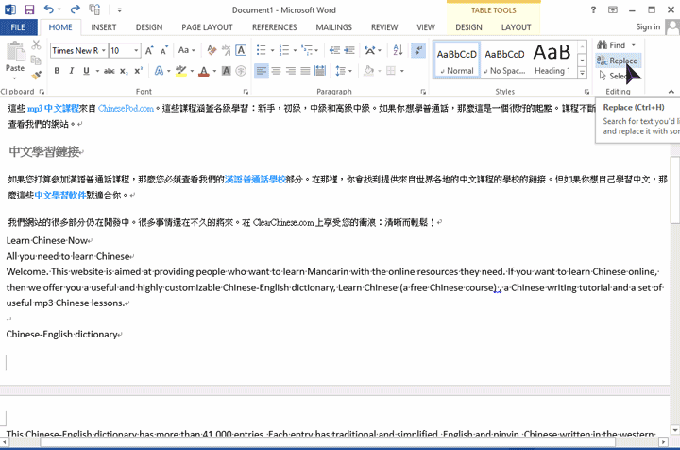
Task: Open line spacing options dropdown
Action: coord(344,71)
